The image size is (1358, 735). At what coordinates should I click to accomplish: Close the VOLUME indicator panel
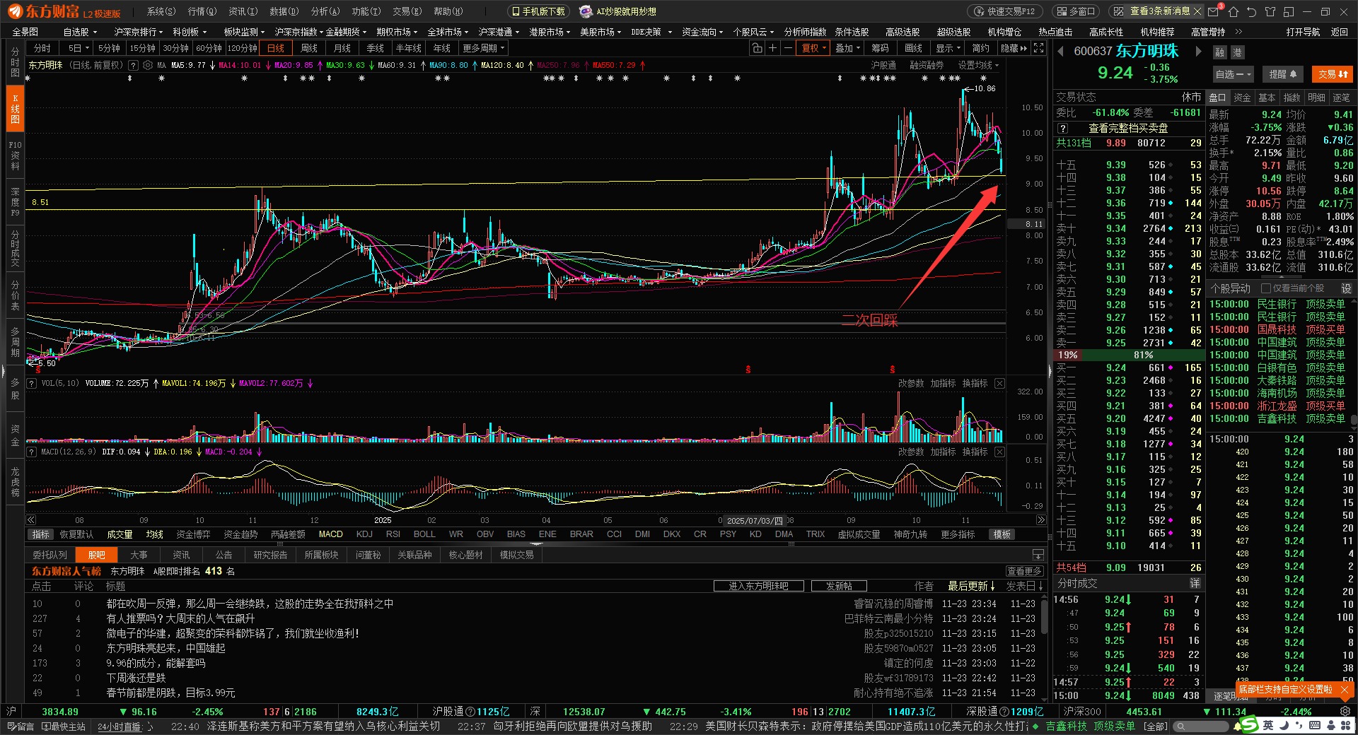999,383
